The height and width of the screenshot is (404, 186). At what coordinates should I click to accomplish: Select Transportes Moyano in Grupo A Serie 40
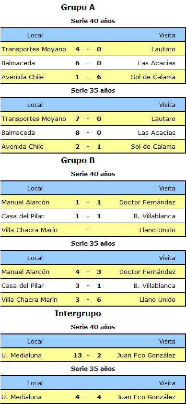pos(34,49)
